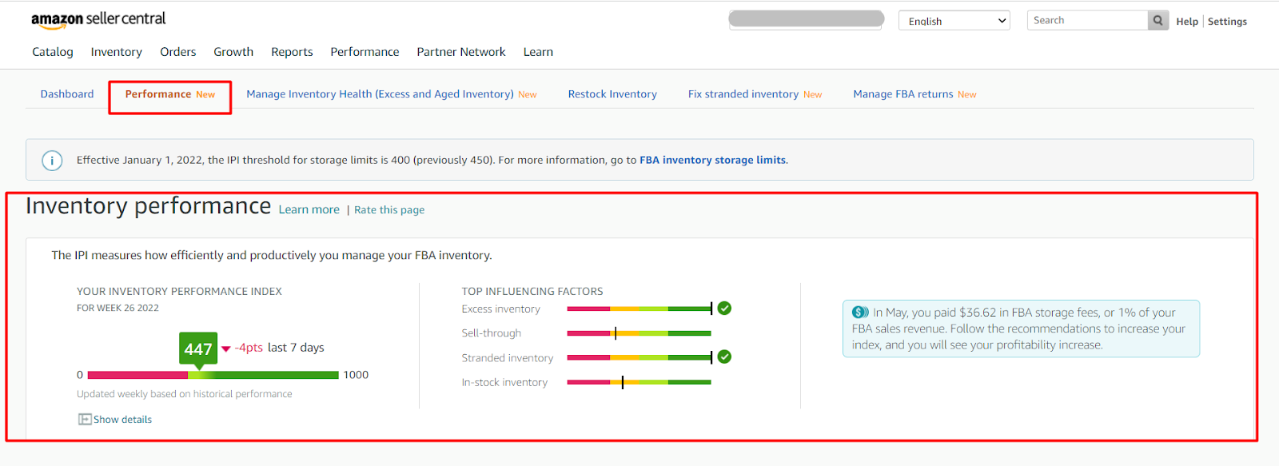Open the English language dropdown
The image size is (1279, 466).
click(954, 21)
